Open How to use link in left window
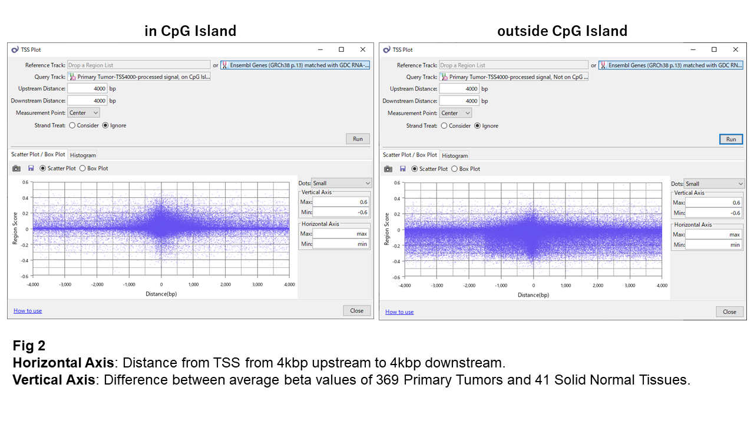 tap(28, 311)
